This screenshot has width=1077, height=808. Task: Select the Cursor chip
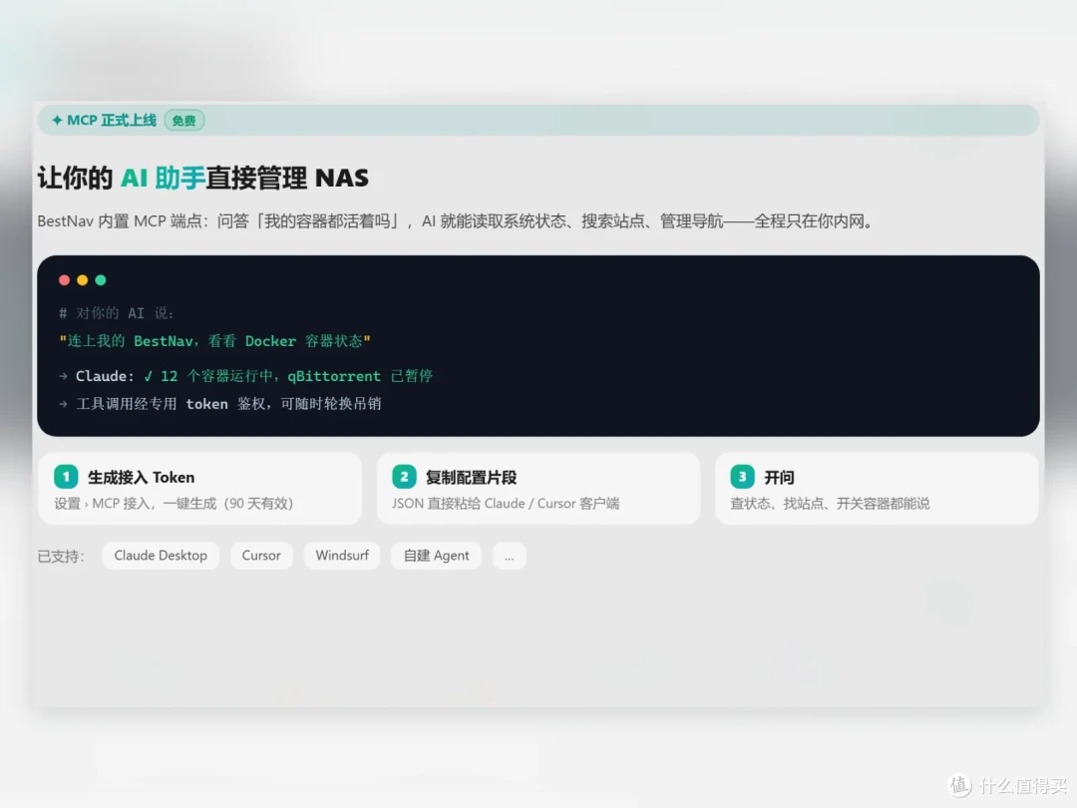point(261,556)
